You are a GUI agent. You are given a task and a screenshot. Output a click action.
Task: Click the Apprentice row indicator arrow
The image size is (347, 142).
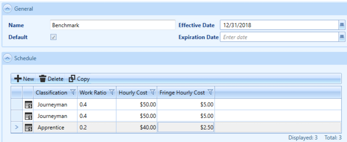[17, 128]
